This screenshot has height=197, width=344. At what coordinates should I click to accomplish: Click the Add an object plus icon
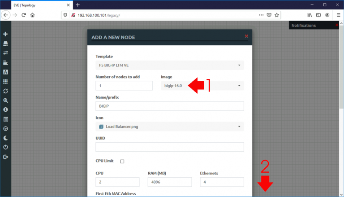(x=5, y=34)
